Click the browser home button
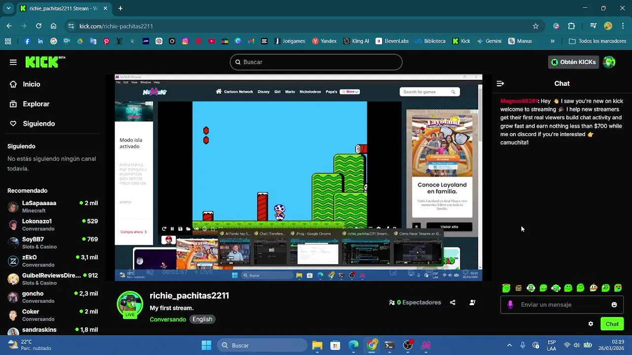This screenshot has width=632, height=355. coord(53,26)
